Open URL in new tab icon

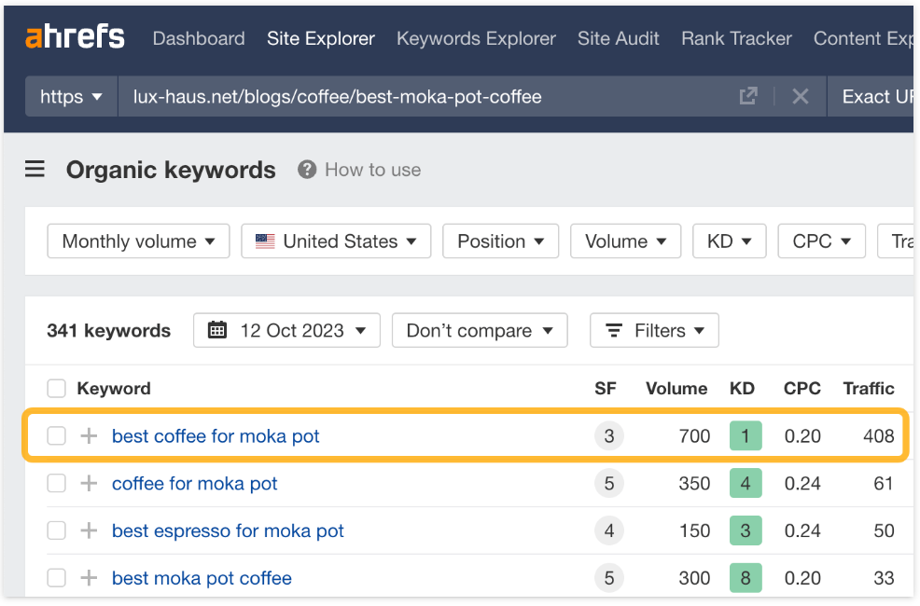coord(747,96)
